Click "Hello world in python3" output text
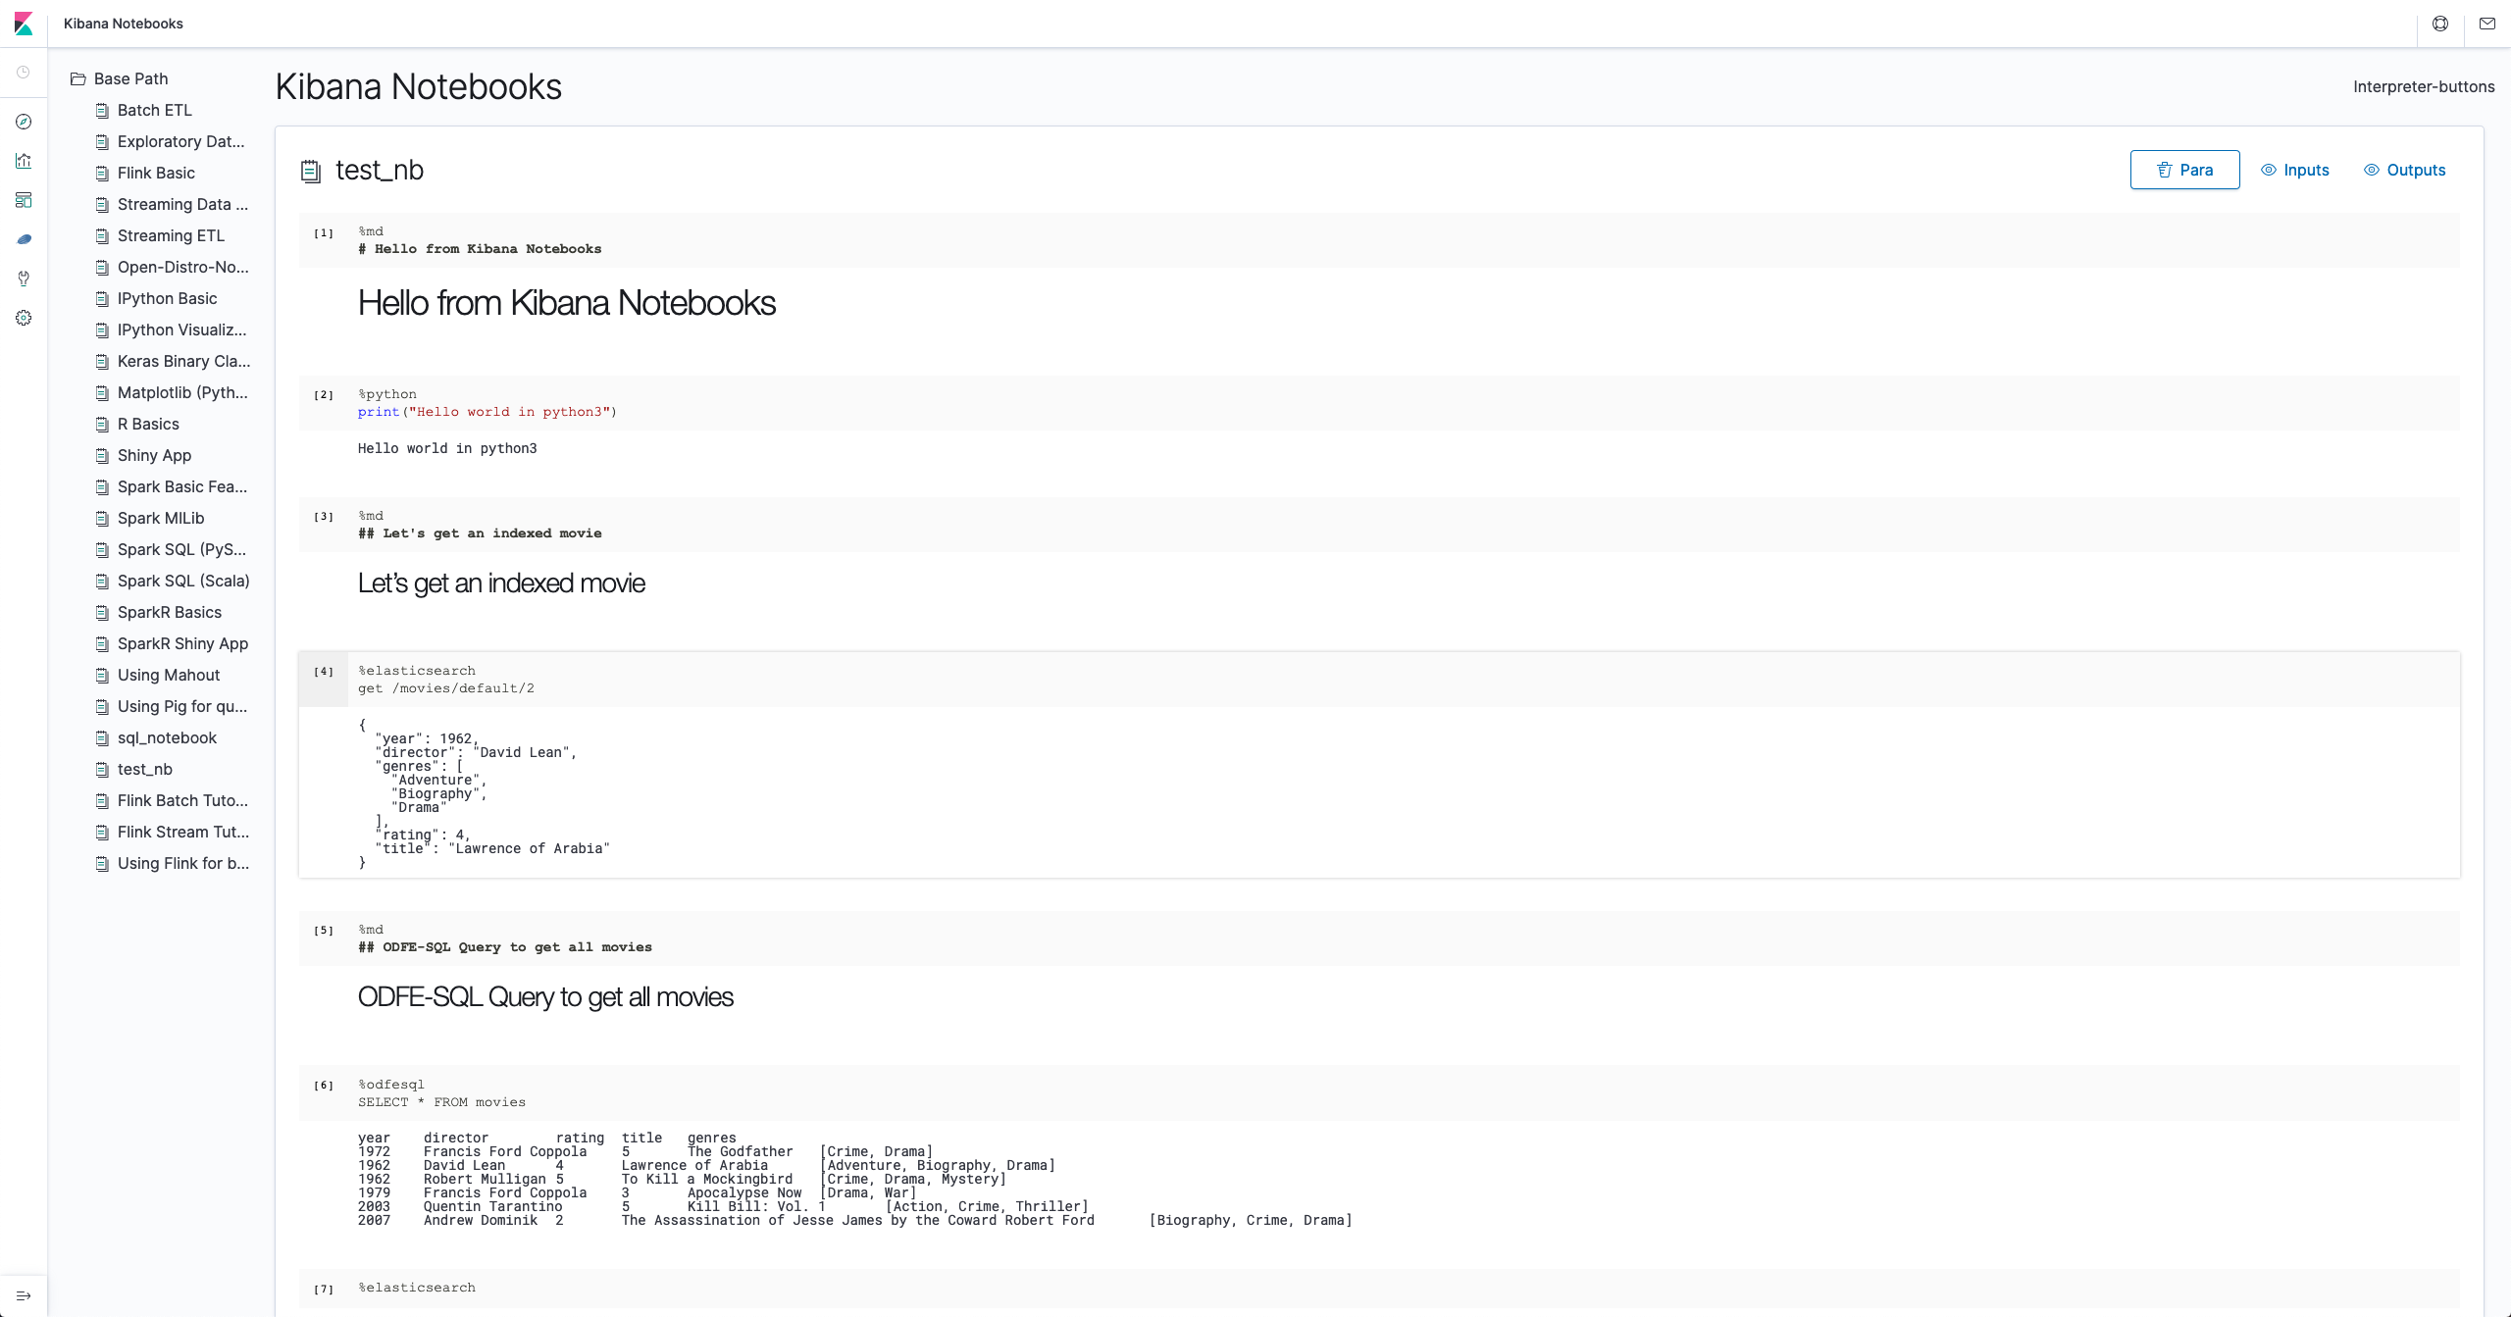This screenshot has width=2511, height=1317. pos(447,448)
